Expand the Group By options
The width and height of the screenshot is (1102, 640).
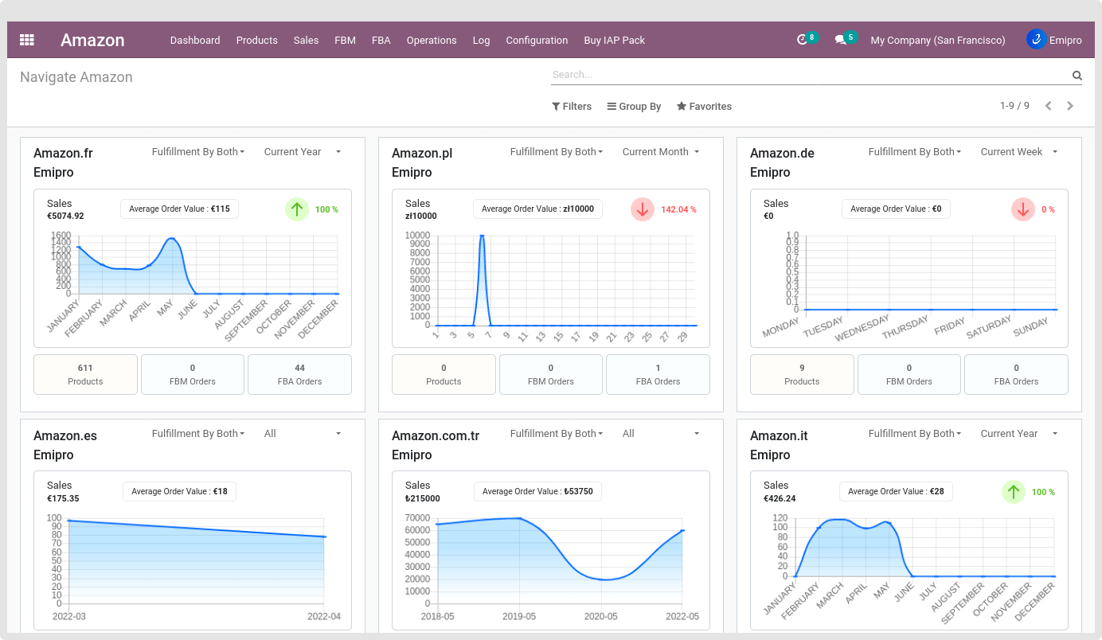click(634, 107)
